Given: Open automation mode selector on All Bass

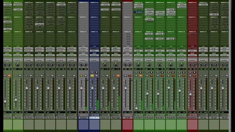Looking at the screenshot, I should [x=83, y=55].
